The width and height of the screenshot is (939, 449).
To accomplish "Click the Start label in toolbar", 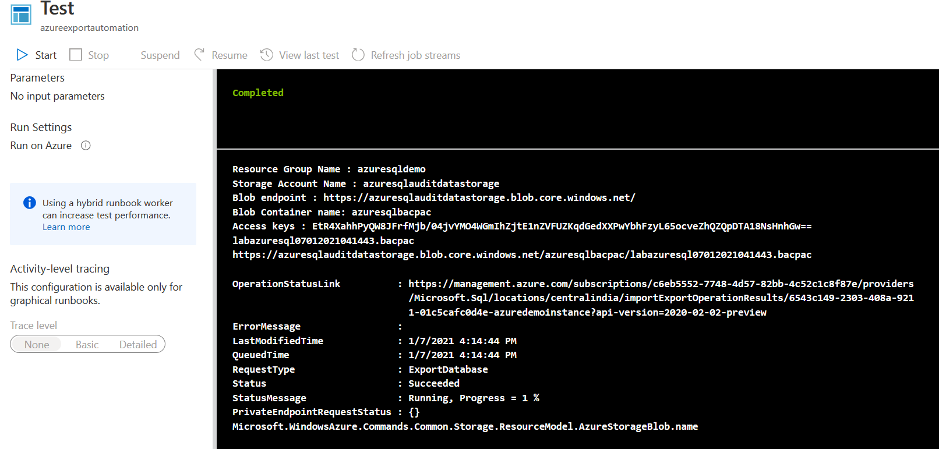I will click(x=46, y=55).
